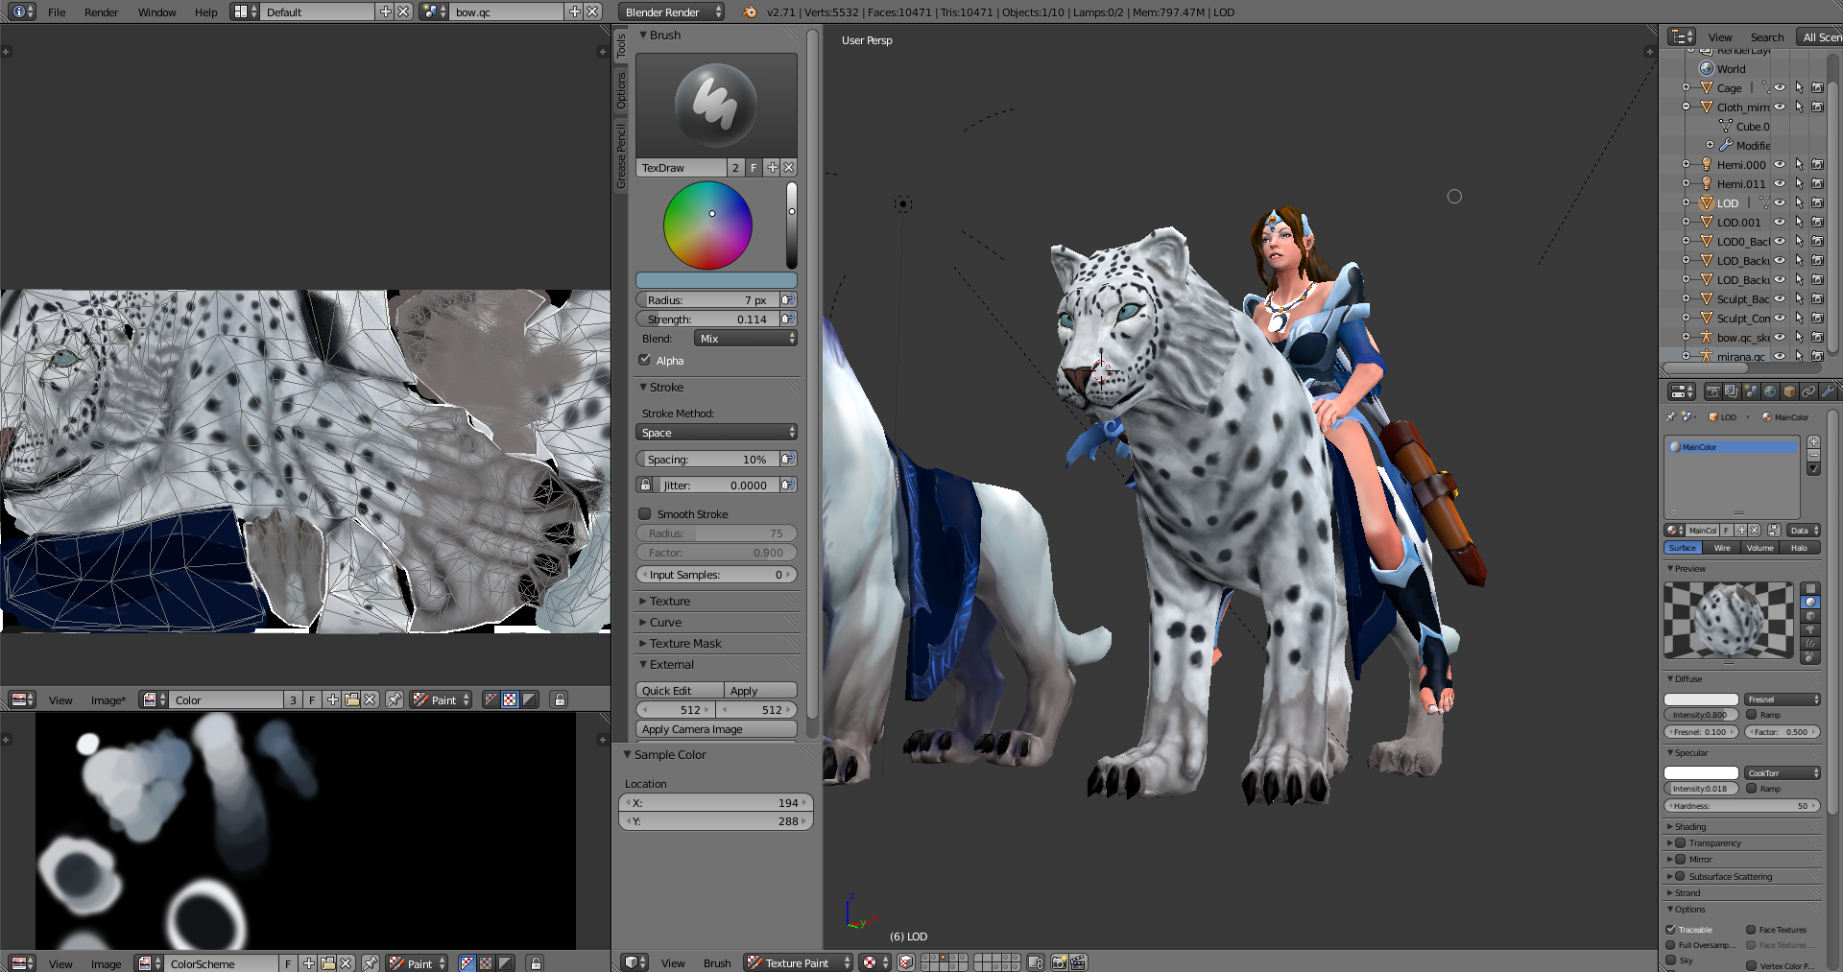1843x972 pixels.
Task: Switch to Grease Pencil tab
Action: (x=621, y=155)
